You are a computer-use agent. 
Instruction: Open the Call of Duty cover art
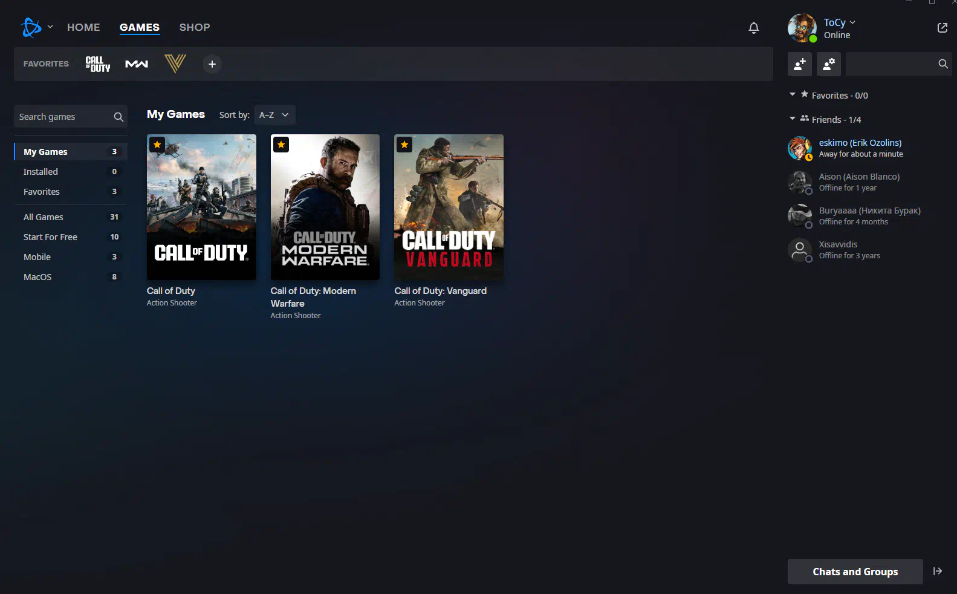201,207
